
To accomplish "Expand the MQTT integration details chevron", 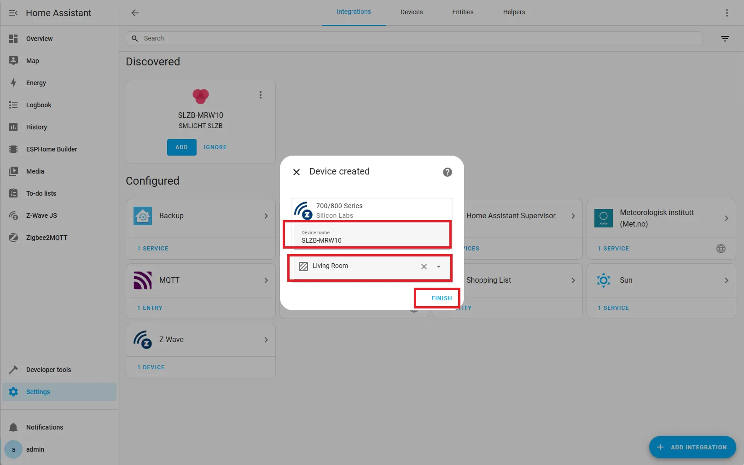I will [x=266, y=280].
